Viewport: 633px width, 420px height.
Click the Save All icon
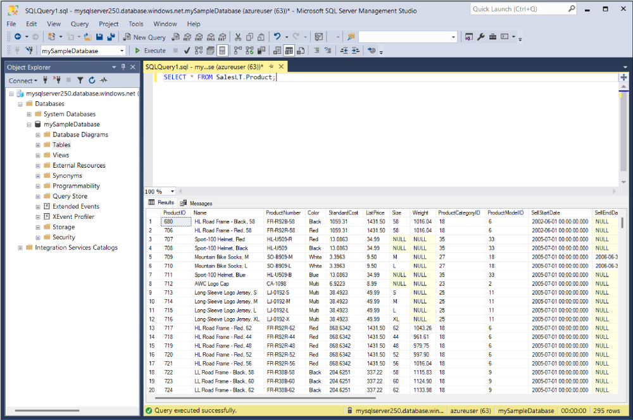(111, 37)
